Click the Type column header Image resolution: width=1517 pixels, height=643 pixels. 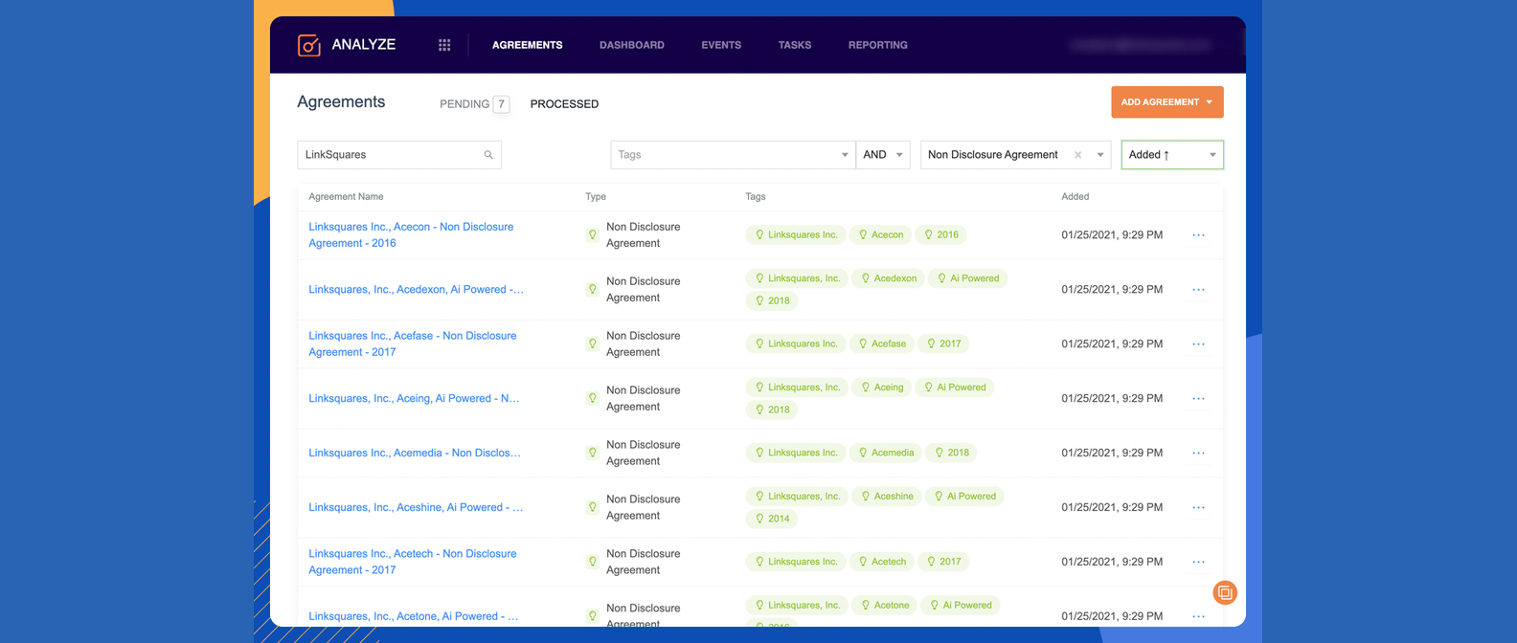(x=596, y=197)
